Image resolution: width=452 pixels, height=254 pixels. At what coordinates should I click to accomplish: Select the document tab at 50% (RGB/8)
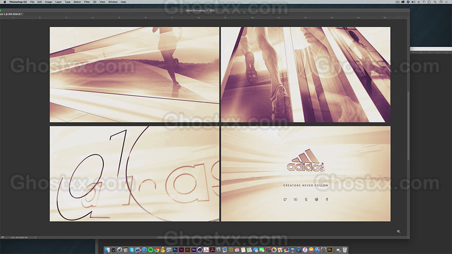[x=11, y=14]
